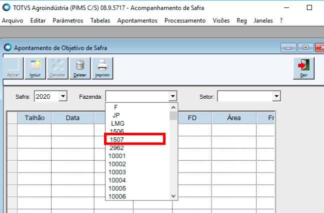Open the Safra dropdown arrow
324x213 pixels.
(x=63, y=96)
